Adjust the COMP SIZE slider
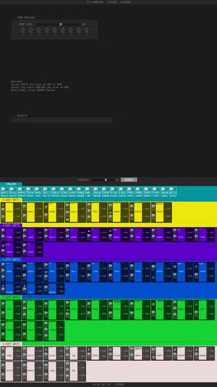 (x=58, y=24)
